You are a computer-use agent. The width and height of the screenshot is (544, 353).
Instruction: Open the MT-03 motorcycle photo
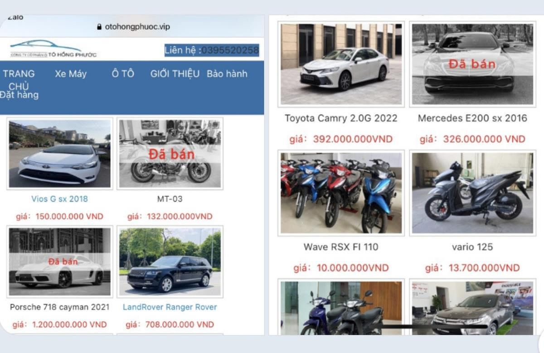pos(170,154)
